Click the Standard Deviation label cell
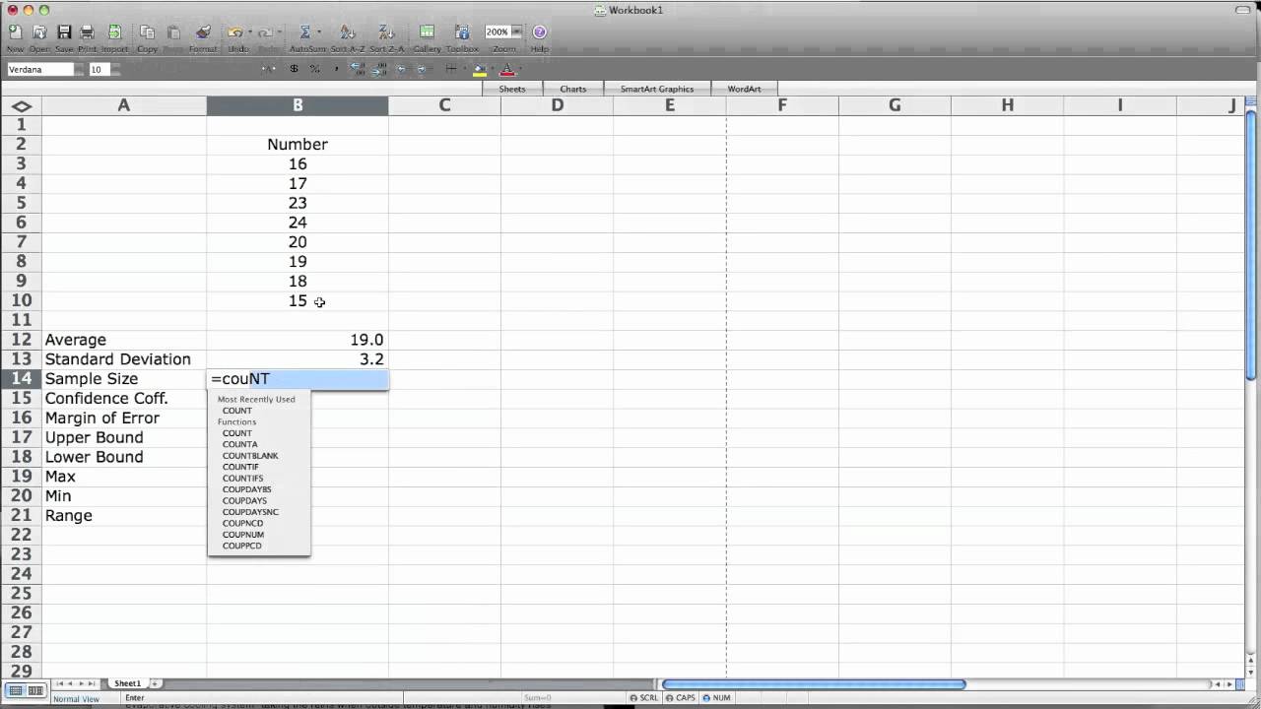The width and height of the screenshot is (1261, 709). pos(124,359)
